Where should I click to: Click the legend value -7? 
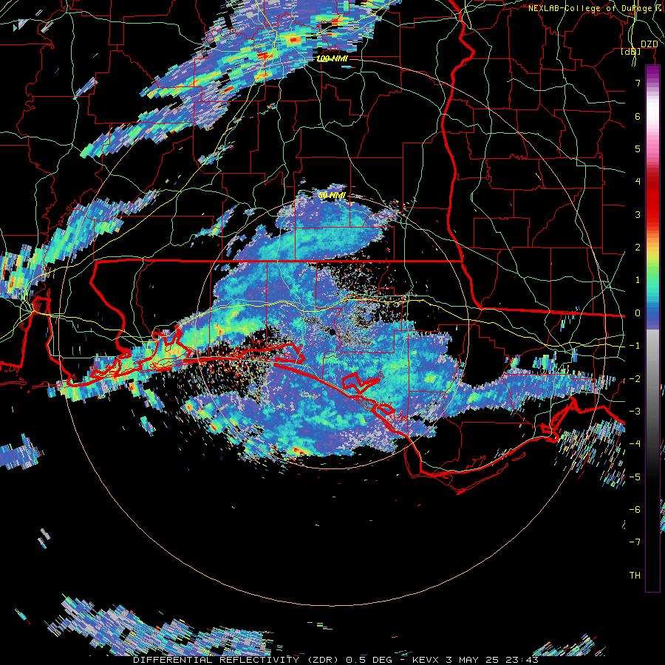click(635, 542)
